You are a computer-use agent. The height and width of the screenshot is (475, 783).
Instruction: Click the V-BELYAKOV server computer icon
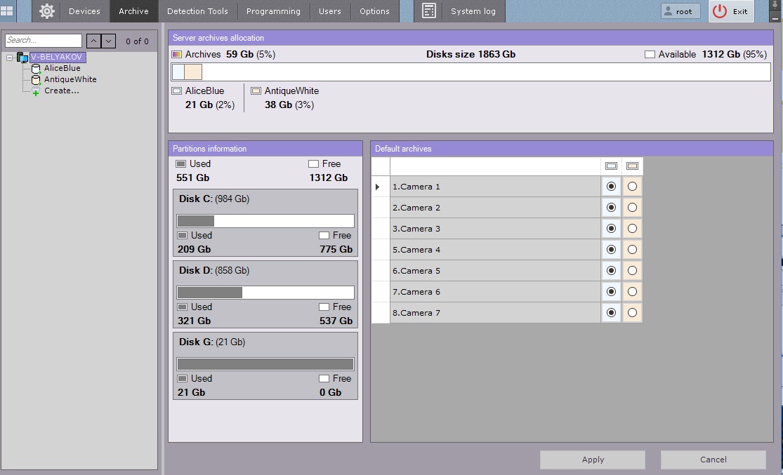click(22, 58)
